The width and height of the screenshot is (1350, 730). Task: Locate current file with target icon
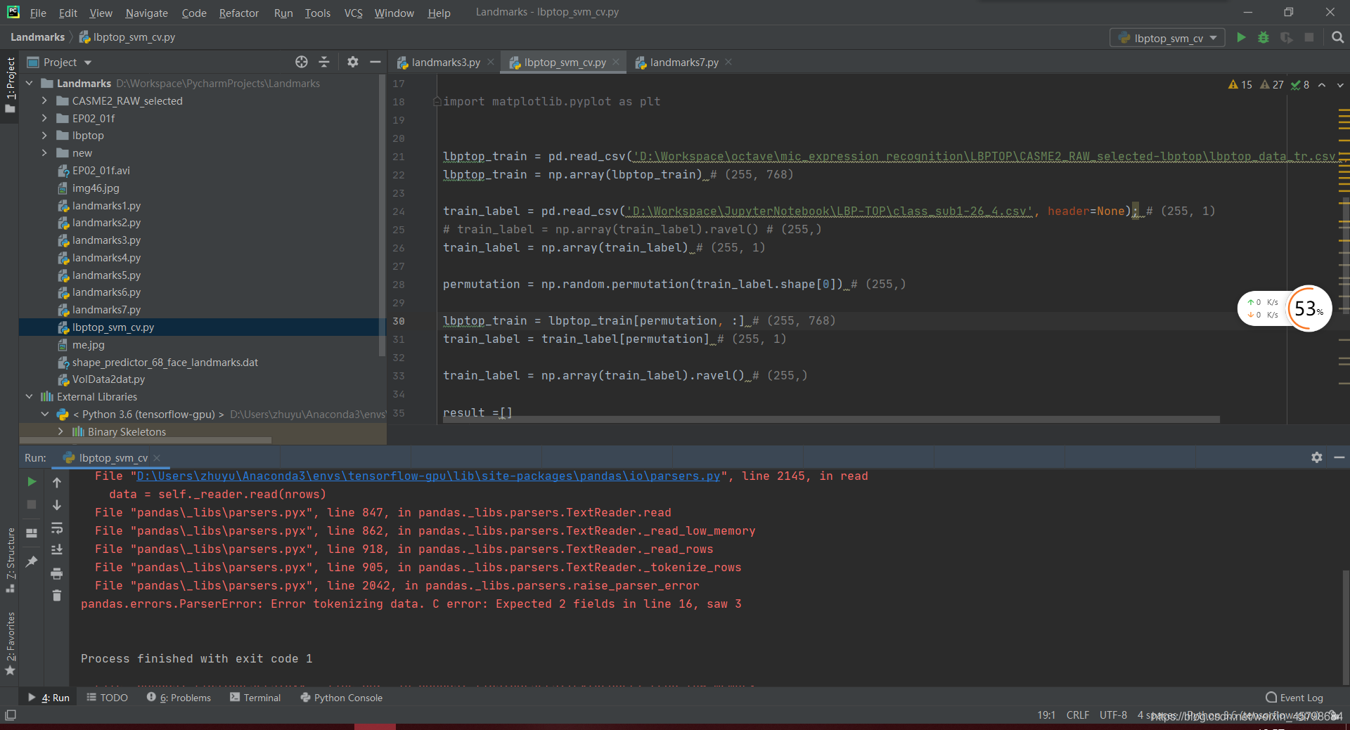302,62
